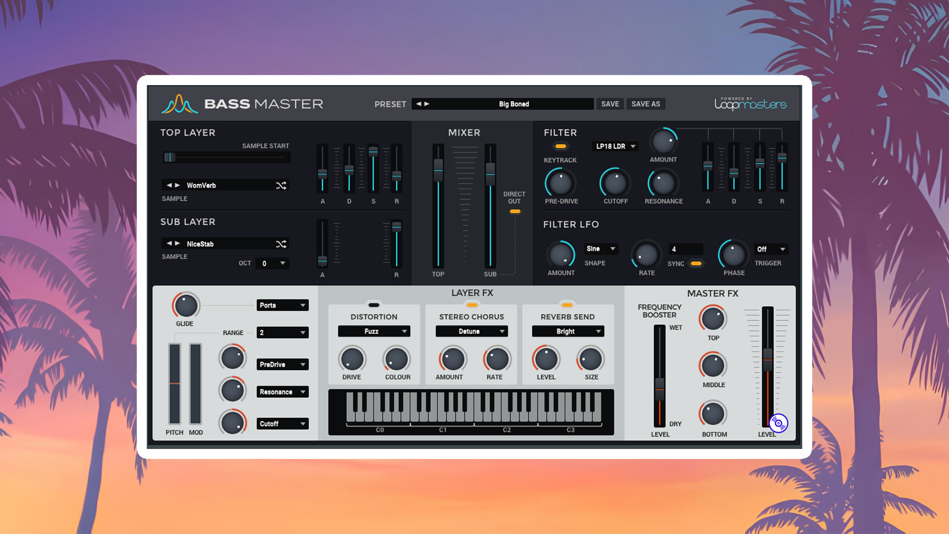Click the next preset arrow icon
This screenshot has width=949, height=534.
(x=428, y=104)
